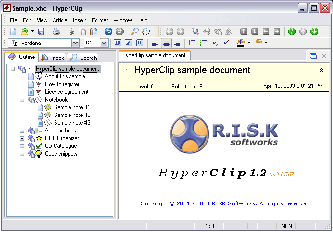Click the Open folder toolbar icon
Image resolution: width=333 pixels, height=232 pixels.
click(25, 31)
